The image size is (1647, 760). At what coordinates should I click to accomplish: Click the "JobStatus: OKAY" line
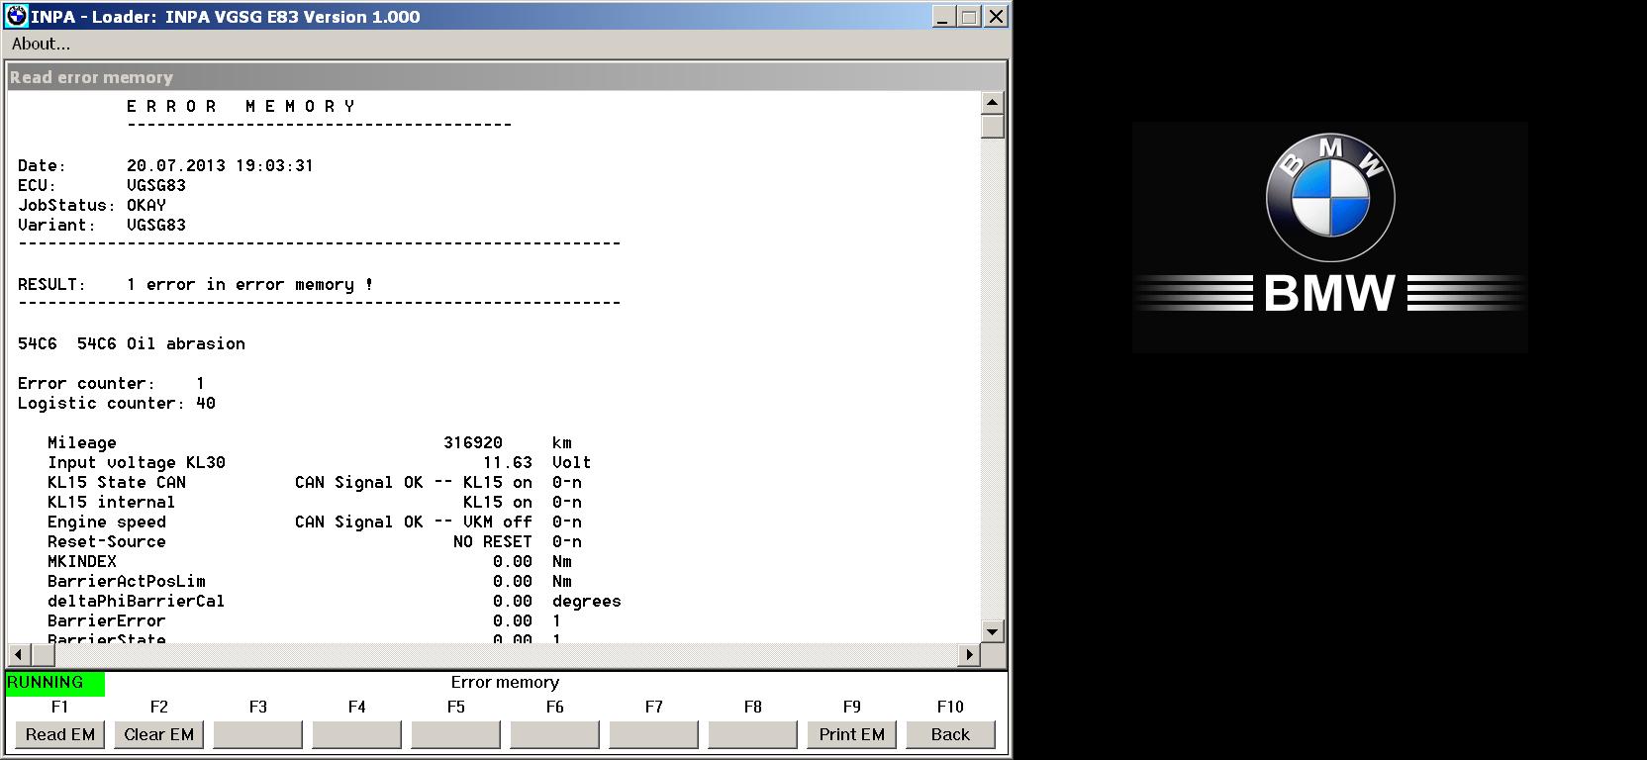[92, 205]
